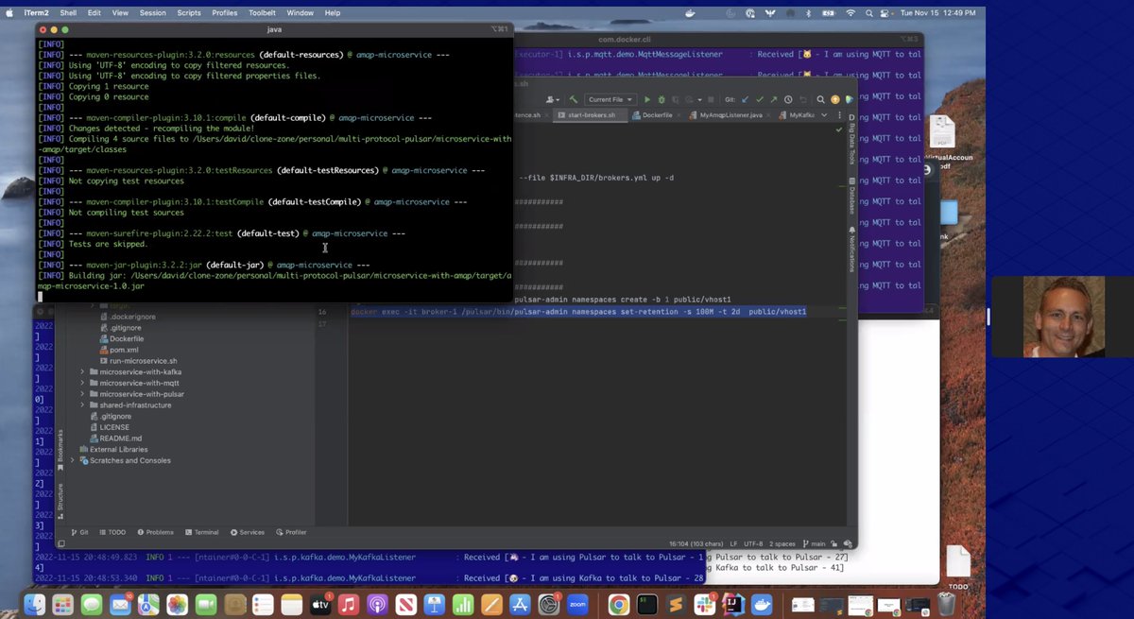Select README.md in the project tree
This screenshot has width=1134, height=619.
[115, 438]
